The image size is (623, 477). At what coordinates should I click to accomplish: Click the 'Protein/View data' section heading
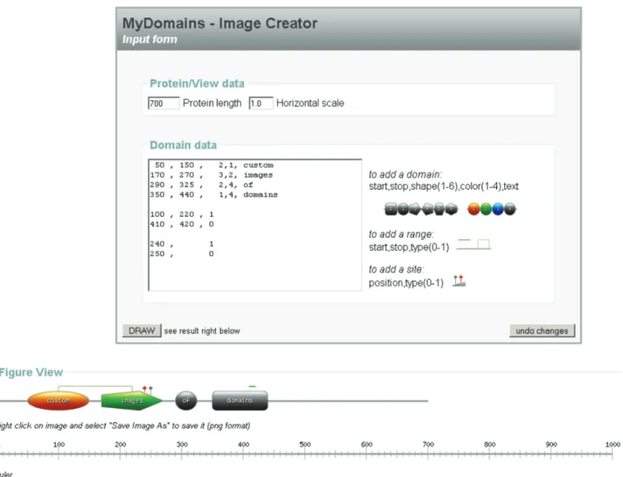coord(197,84)
